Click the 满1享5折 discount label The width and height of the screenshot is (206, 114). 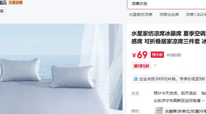pyautogui.click(x=141, y=66)
